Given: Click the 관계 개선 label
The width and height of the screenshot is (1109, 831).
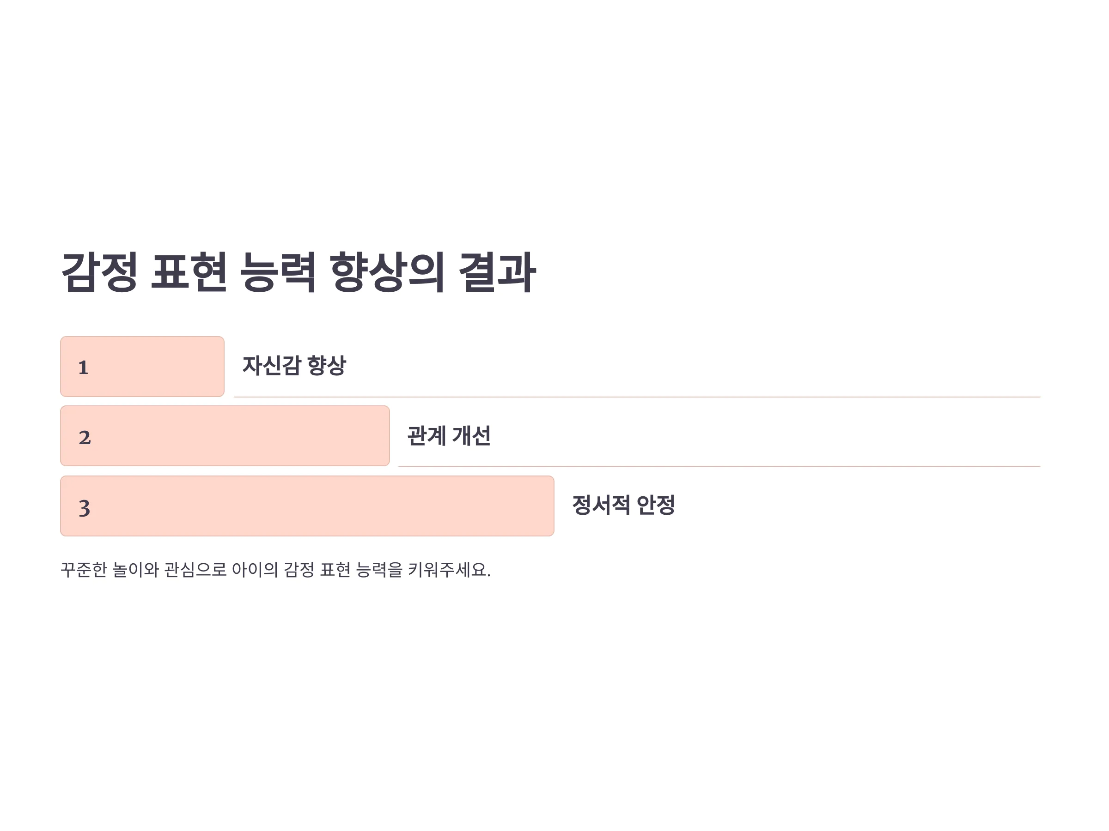Looking at the screenshot, I should [449, 436].
